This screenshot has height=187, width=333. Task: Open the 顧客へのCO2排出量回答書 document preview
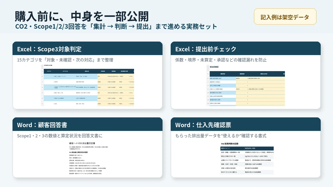[87, 158]
